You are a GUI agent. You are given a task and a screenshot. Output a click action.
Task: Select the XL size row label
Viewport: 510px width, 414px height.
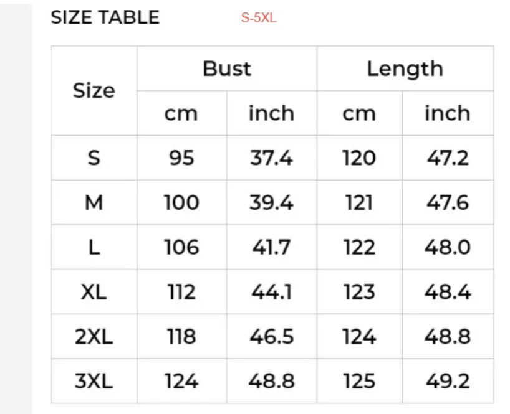tap(94, 292)
